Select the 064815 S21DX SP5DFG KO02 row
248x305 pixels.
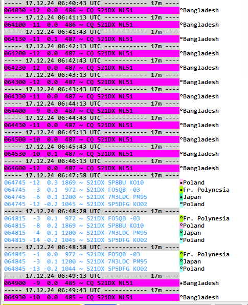(92, 240)
